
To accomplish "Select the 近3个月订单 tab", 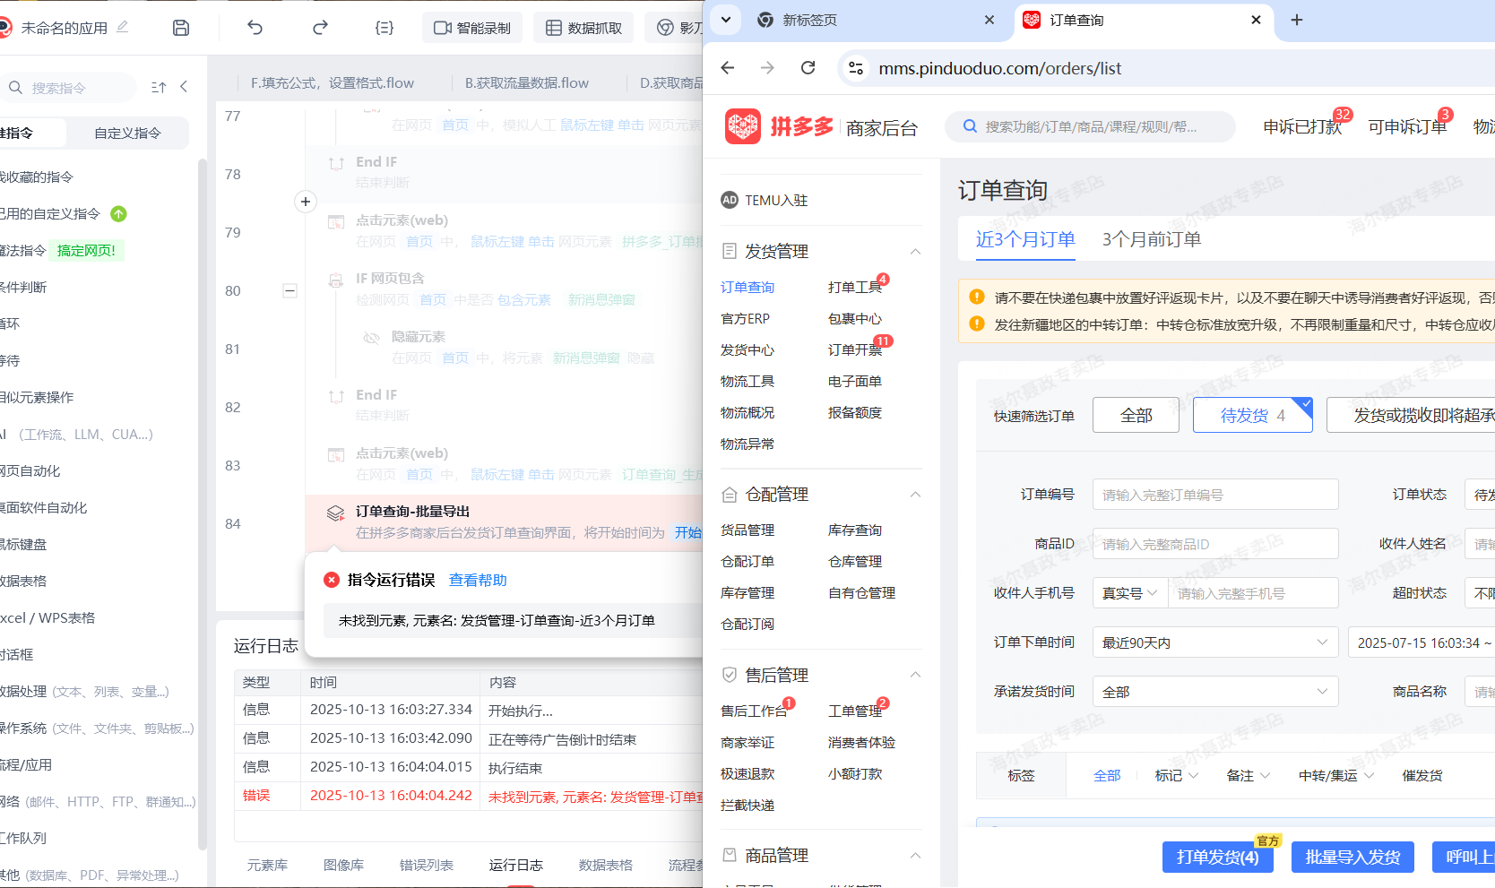I will point(1025,239).
